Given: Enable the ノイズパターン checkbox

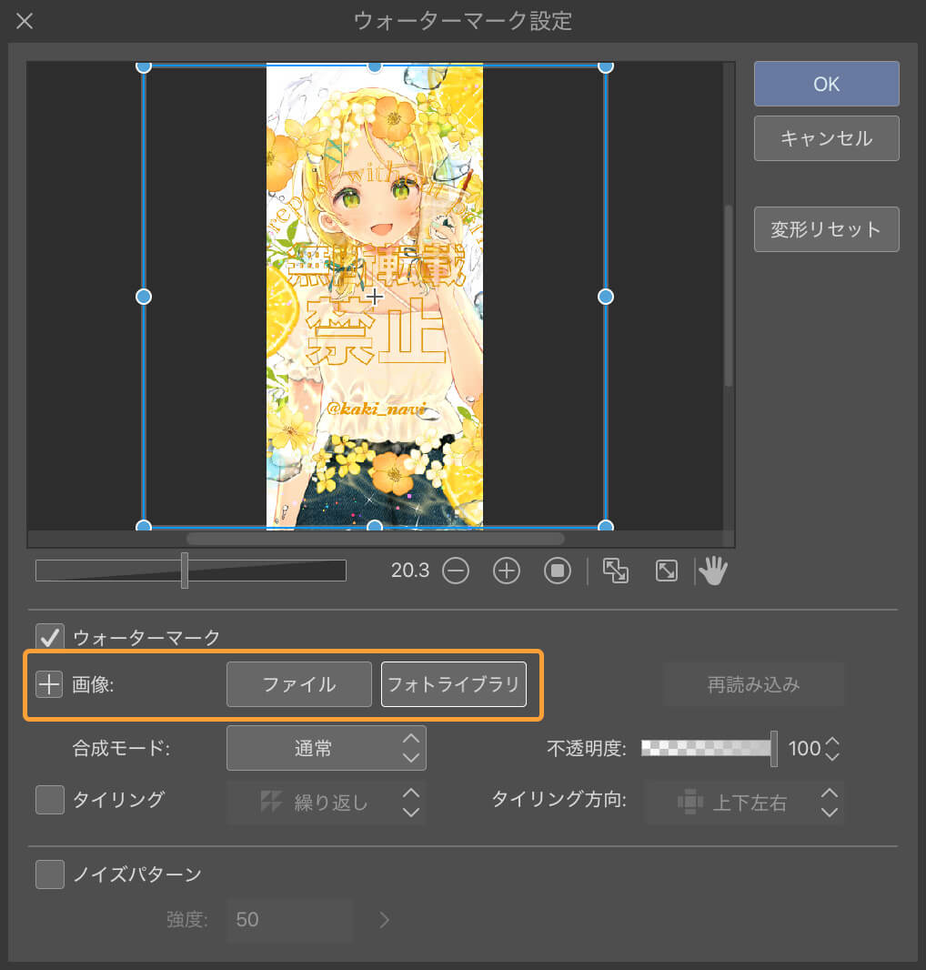Looking at the screenshot, I should pos(49,874).
